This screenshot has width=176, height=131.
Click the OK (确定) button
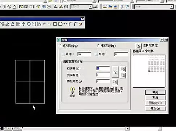(x=155, y=92)
